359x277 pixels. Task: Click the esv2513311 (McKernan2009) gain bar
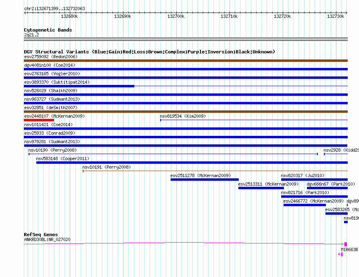tap(261, 188)
